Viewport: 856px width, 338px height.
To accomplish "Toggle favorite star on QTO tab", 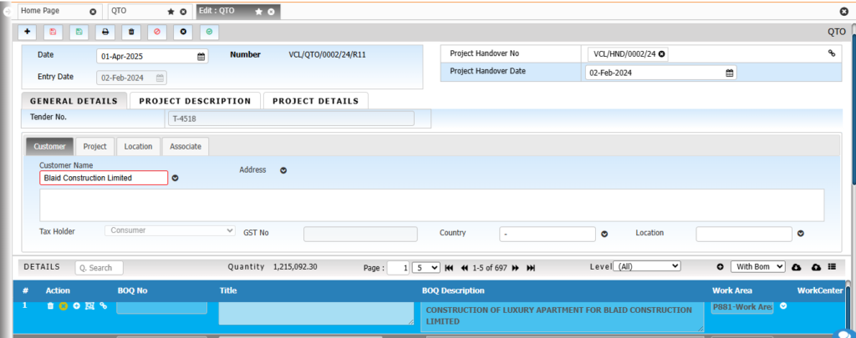I will (171, 12).
